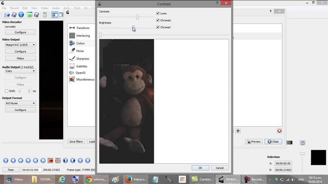Click Configure under Video Decoder
Image resolution: width=328 pixels, height=184 pixels.
point(20,32)
